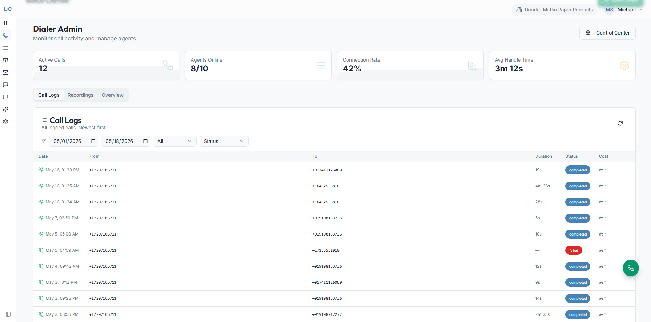Image resolution: width=651 pixels, height=322 pixels.
Task: Toggle the sidebar collapse panel icon
Action: coord(8,314)
